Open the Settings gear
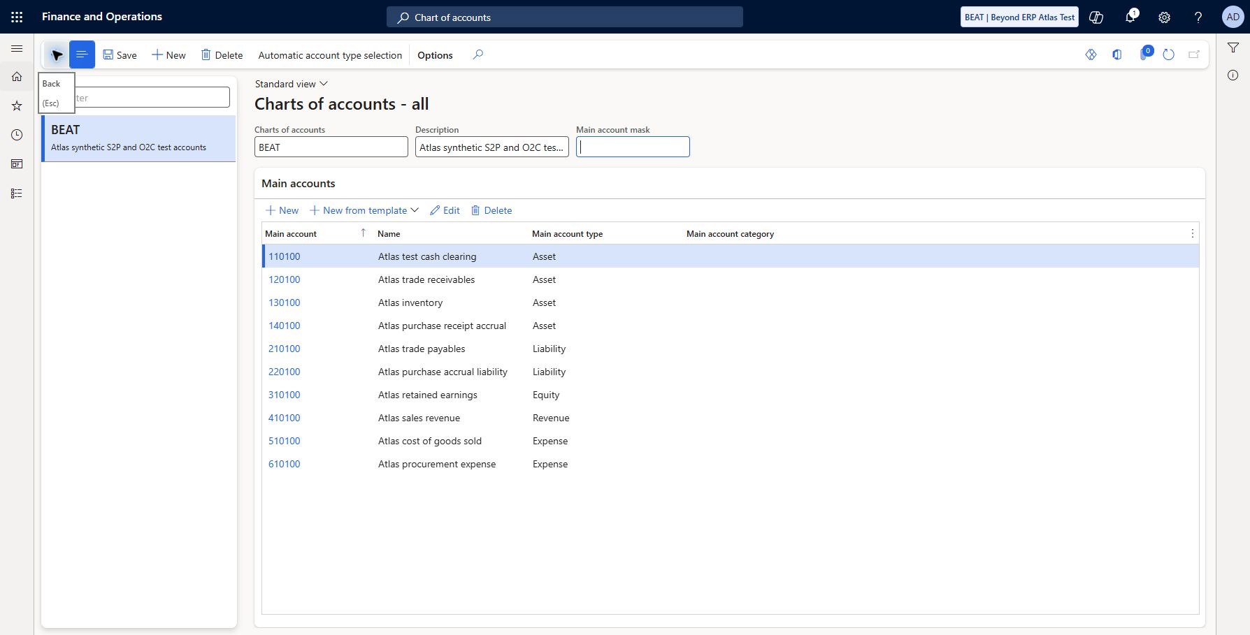The width and height of the screenshot is (1250, 635). (x=1164, y=17)
